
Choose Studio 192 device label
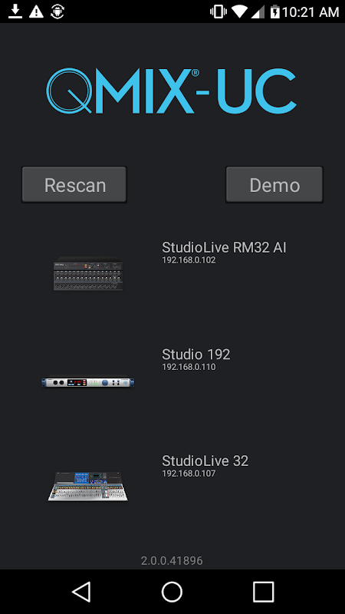(196, 355)
